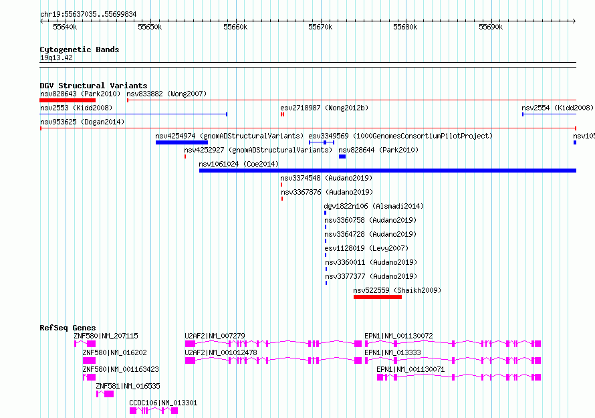Click nsv2553 (Kidd2008) variant label
The height and width of the screenshot is (418, 595).
pyautogui.click(x=76, y=108)
